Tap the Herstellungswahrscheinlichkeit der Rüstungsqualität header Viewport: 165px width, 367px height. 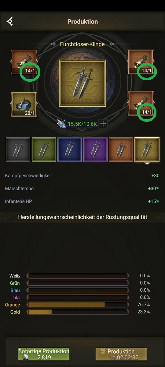coord(82,217)
